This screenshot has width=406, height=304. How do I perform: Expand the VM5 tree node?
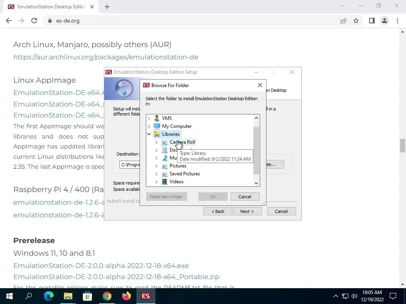tap(149, 118)
